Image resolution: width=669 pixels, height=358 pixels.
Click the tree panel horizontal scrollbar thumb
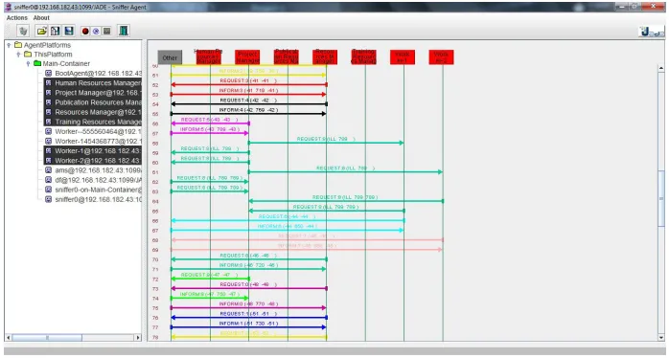[x=47, y=338]
